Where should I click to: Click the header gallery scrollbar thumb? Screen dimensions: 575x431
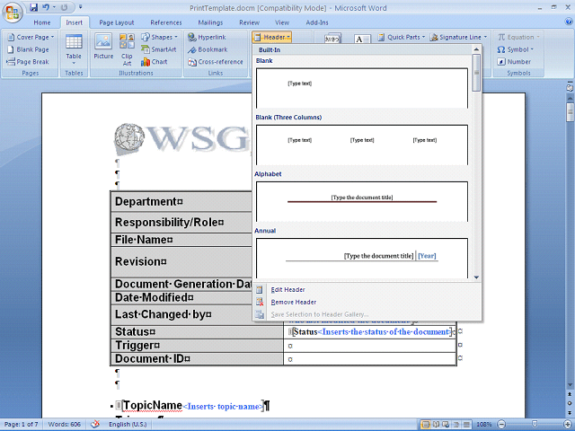click(x=476, y=73)
